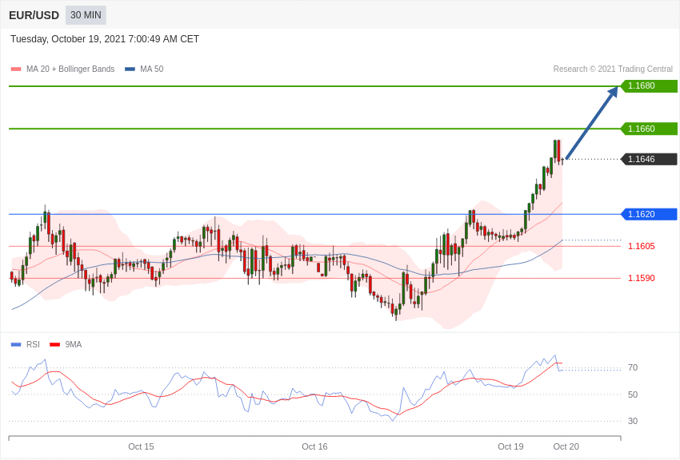Click the 30 MIN timeframe badge
This screenshot has width=680, height=460.
[86, 15]
